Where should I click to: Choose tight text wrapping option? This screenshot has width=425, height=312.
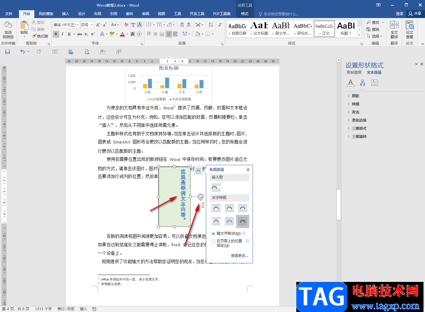[229, 208]
